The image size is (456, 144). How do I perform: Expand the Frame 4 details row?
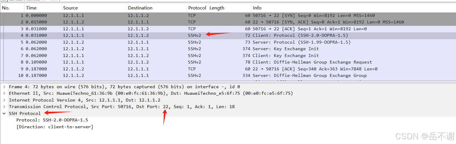pos(4,87)
